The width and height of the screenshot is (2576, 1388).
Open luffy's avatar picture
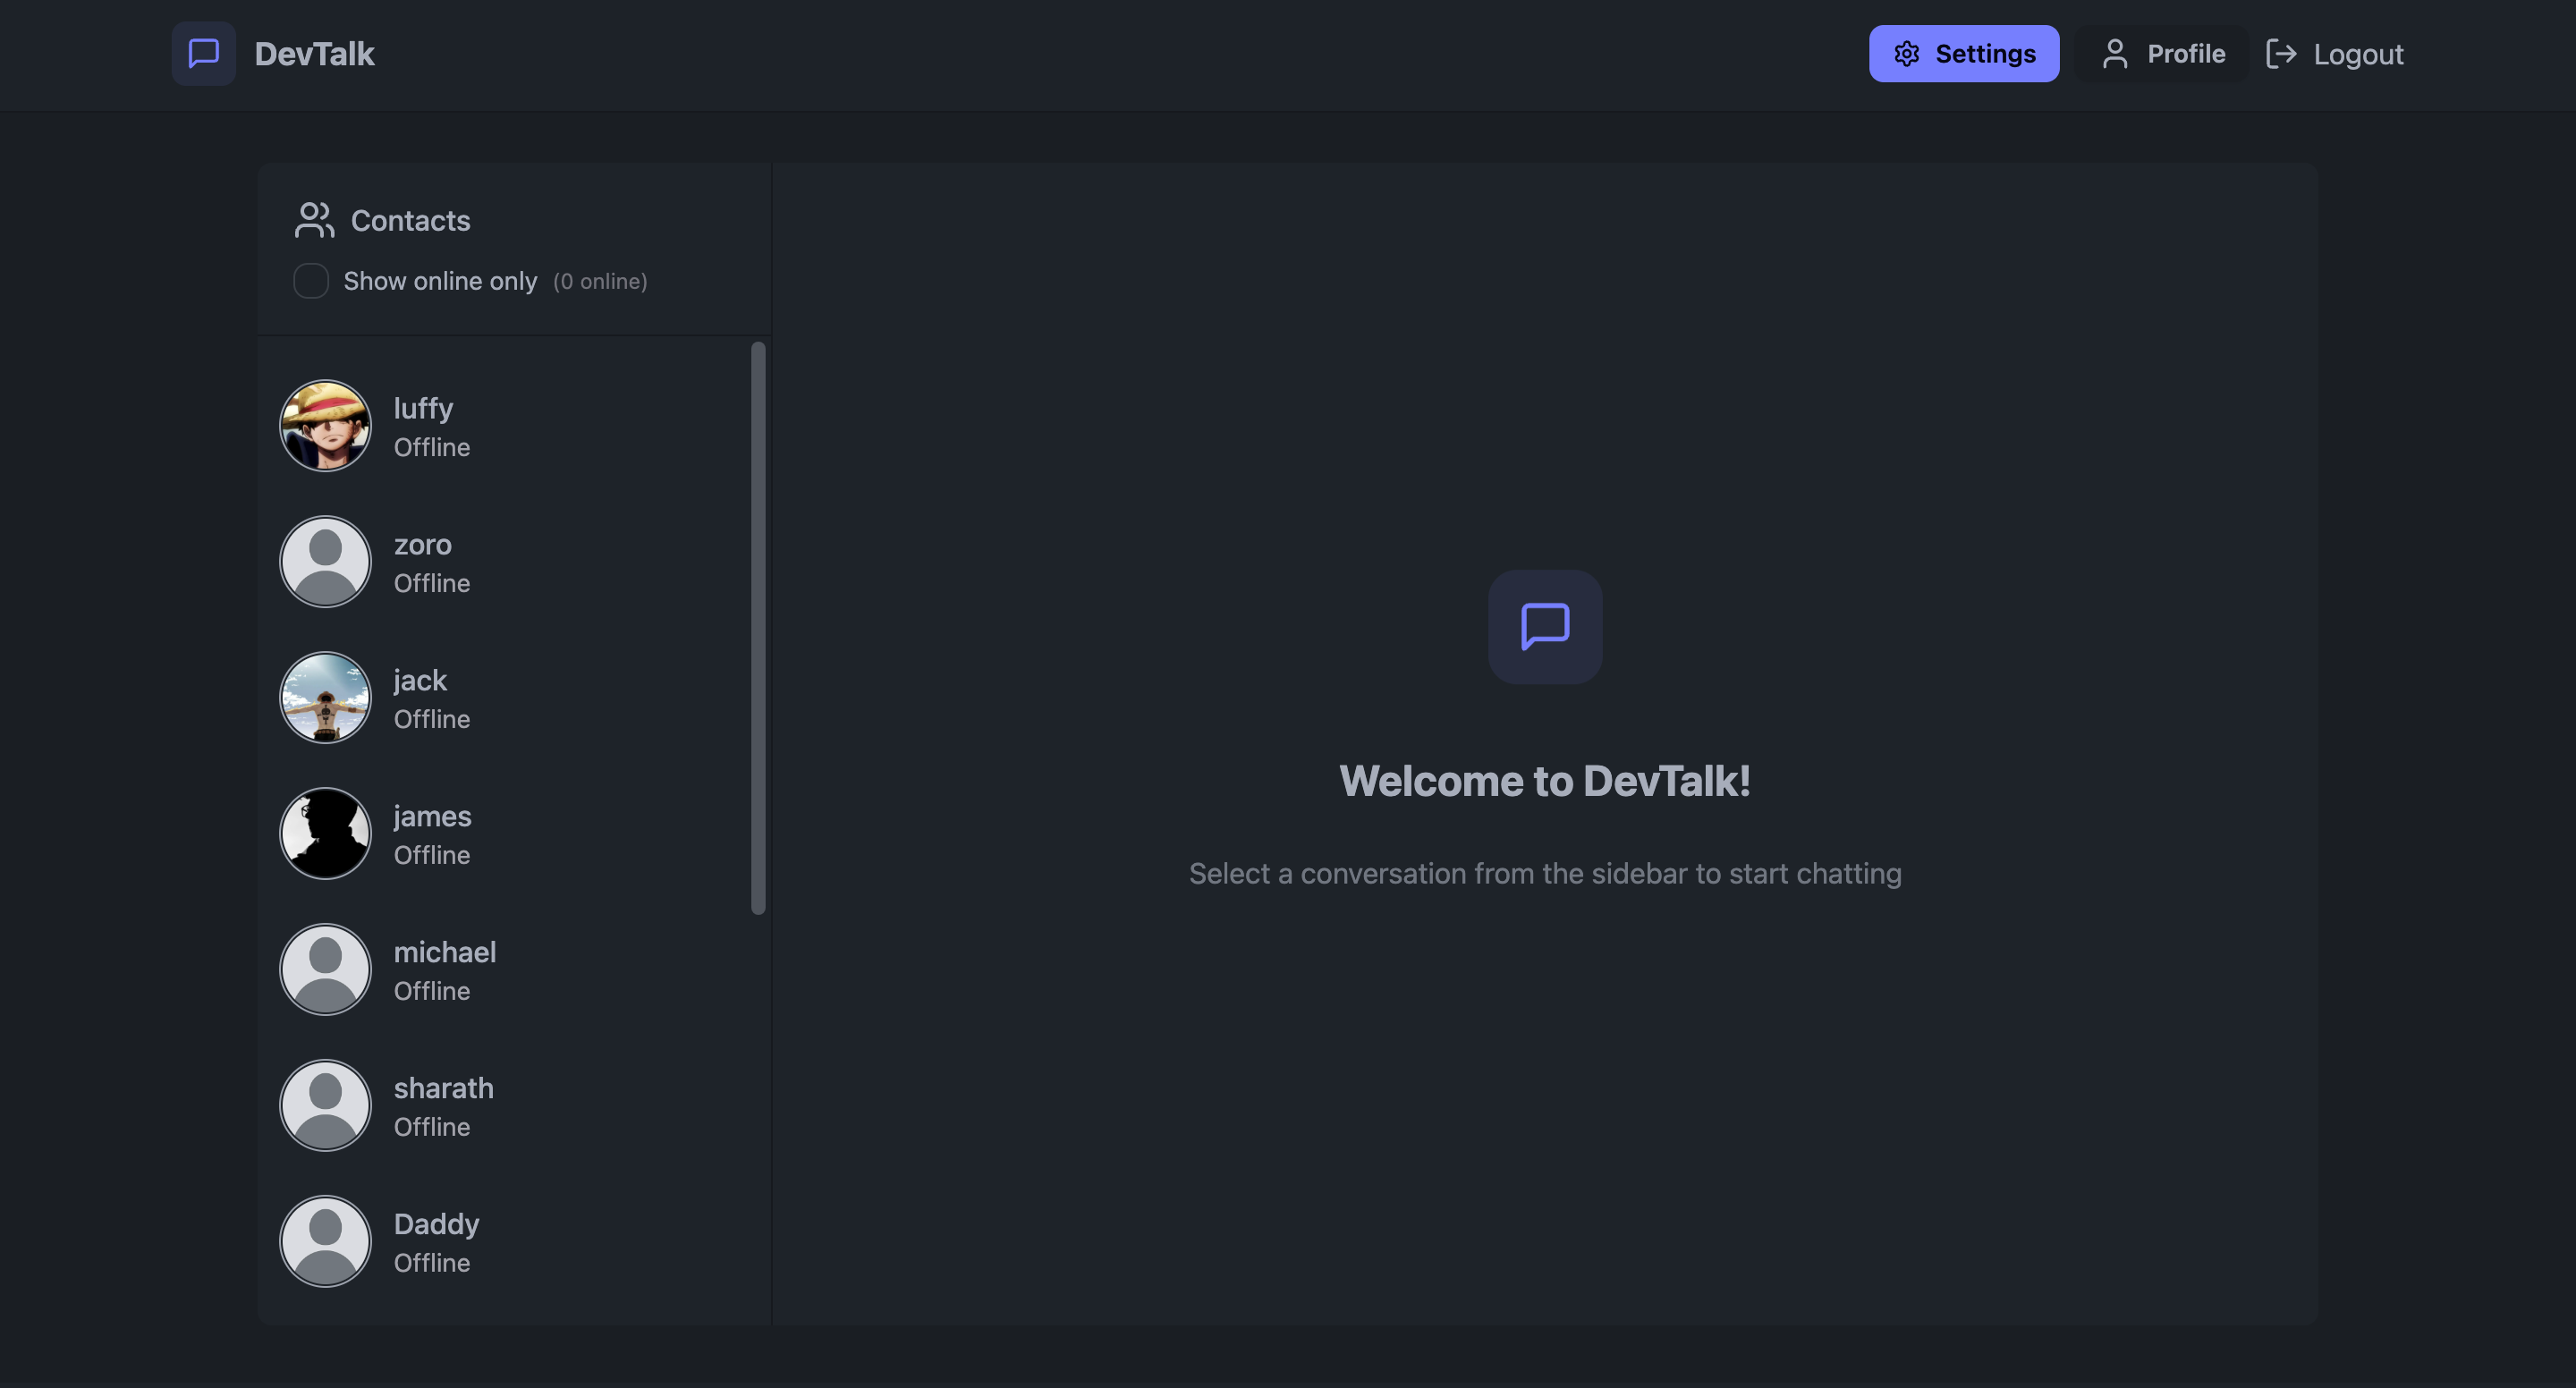[x=325, y=425]
